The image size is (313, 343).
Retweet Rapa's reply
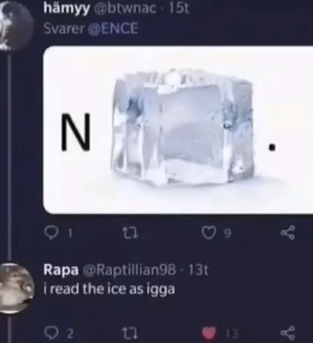coord(130,333)
